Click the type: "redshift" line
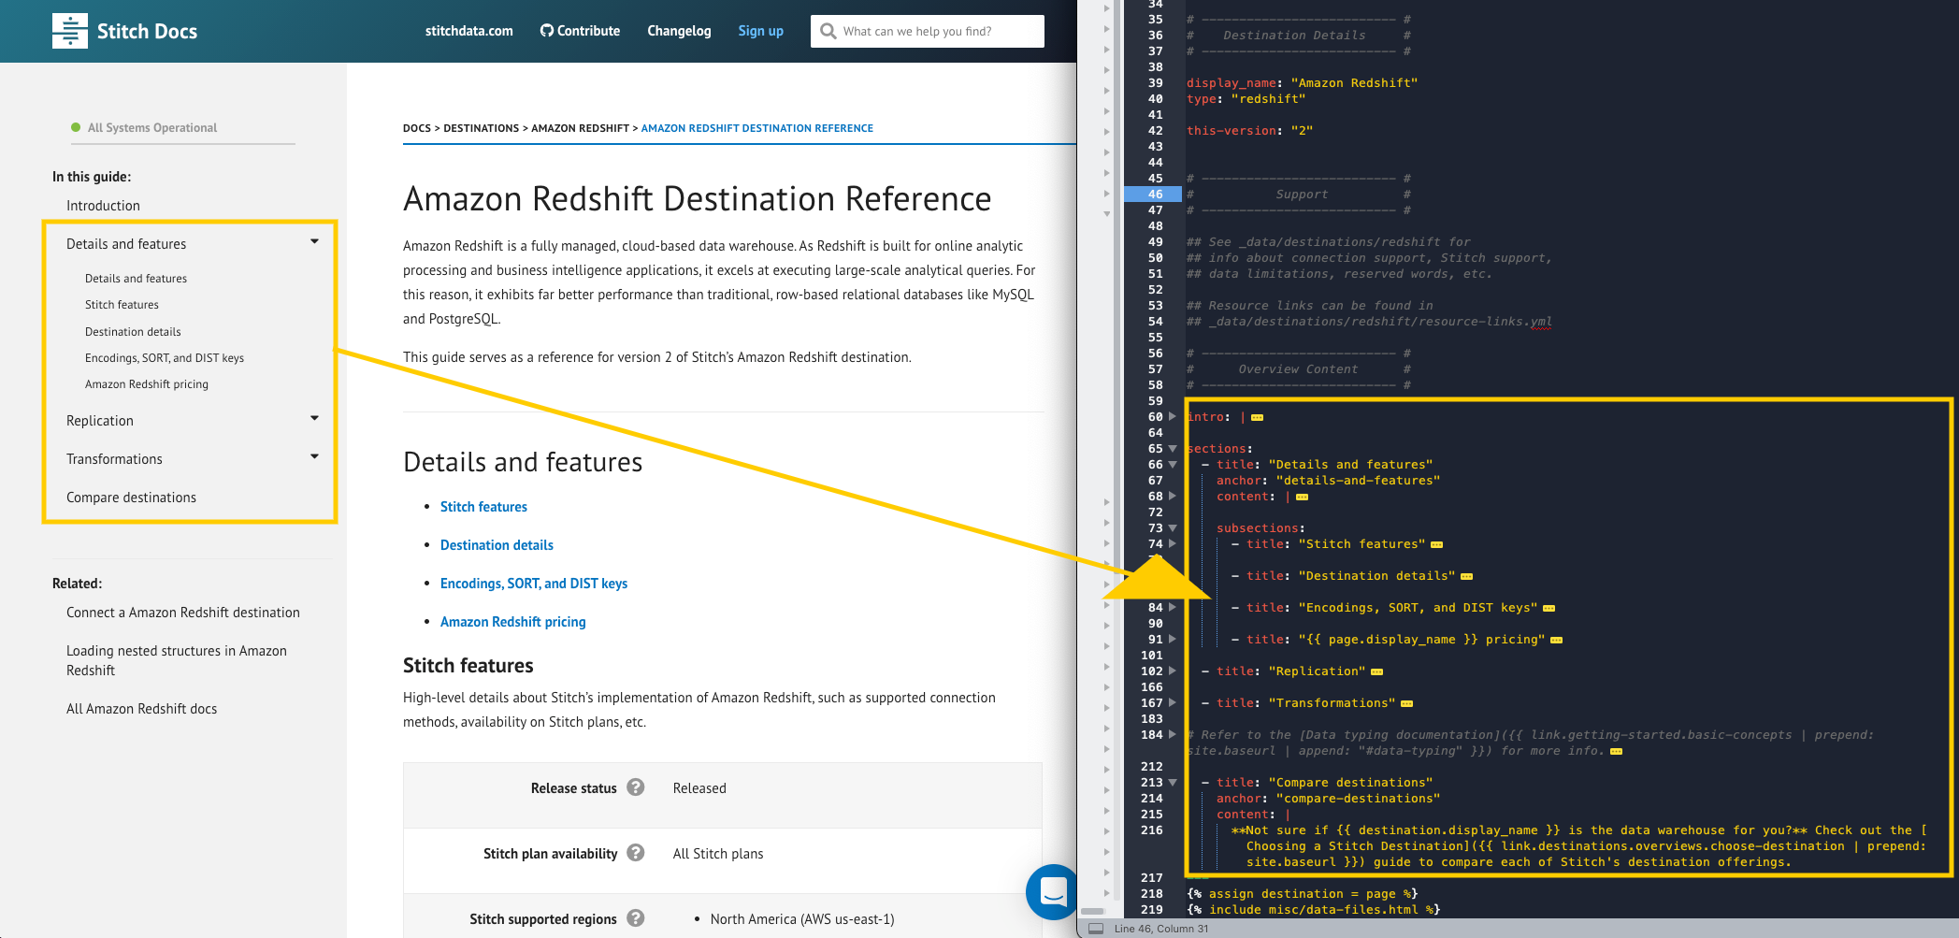 pyautogui.click(x=1246, y=99)
